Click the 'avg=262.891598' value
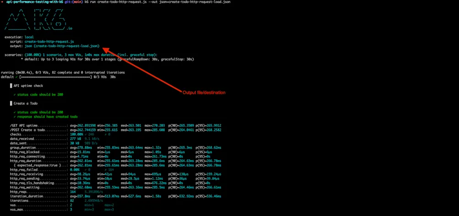 pyautogui.click(x=83, y=125)
